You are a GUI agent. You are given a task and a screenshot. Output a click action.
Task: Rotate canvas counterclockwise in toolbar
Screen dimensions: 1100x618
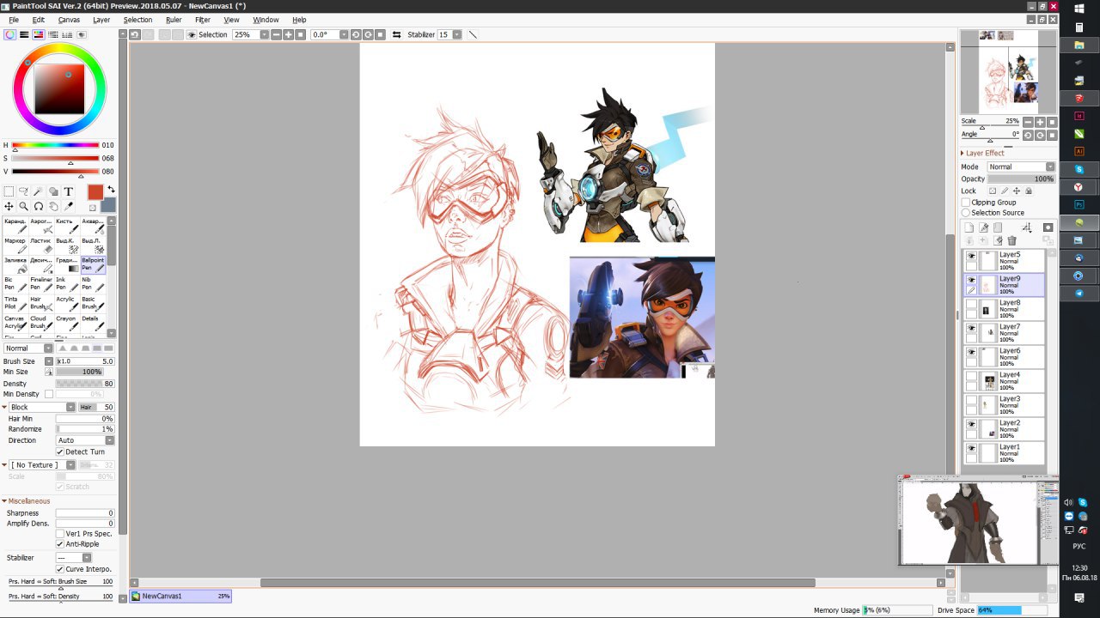pos(355,34)
